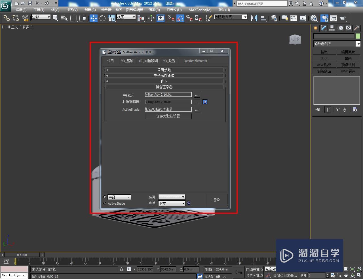Toggle the view lock next to 查看
The width and height of the screenshot is (363, 279).
[189, 203]
